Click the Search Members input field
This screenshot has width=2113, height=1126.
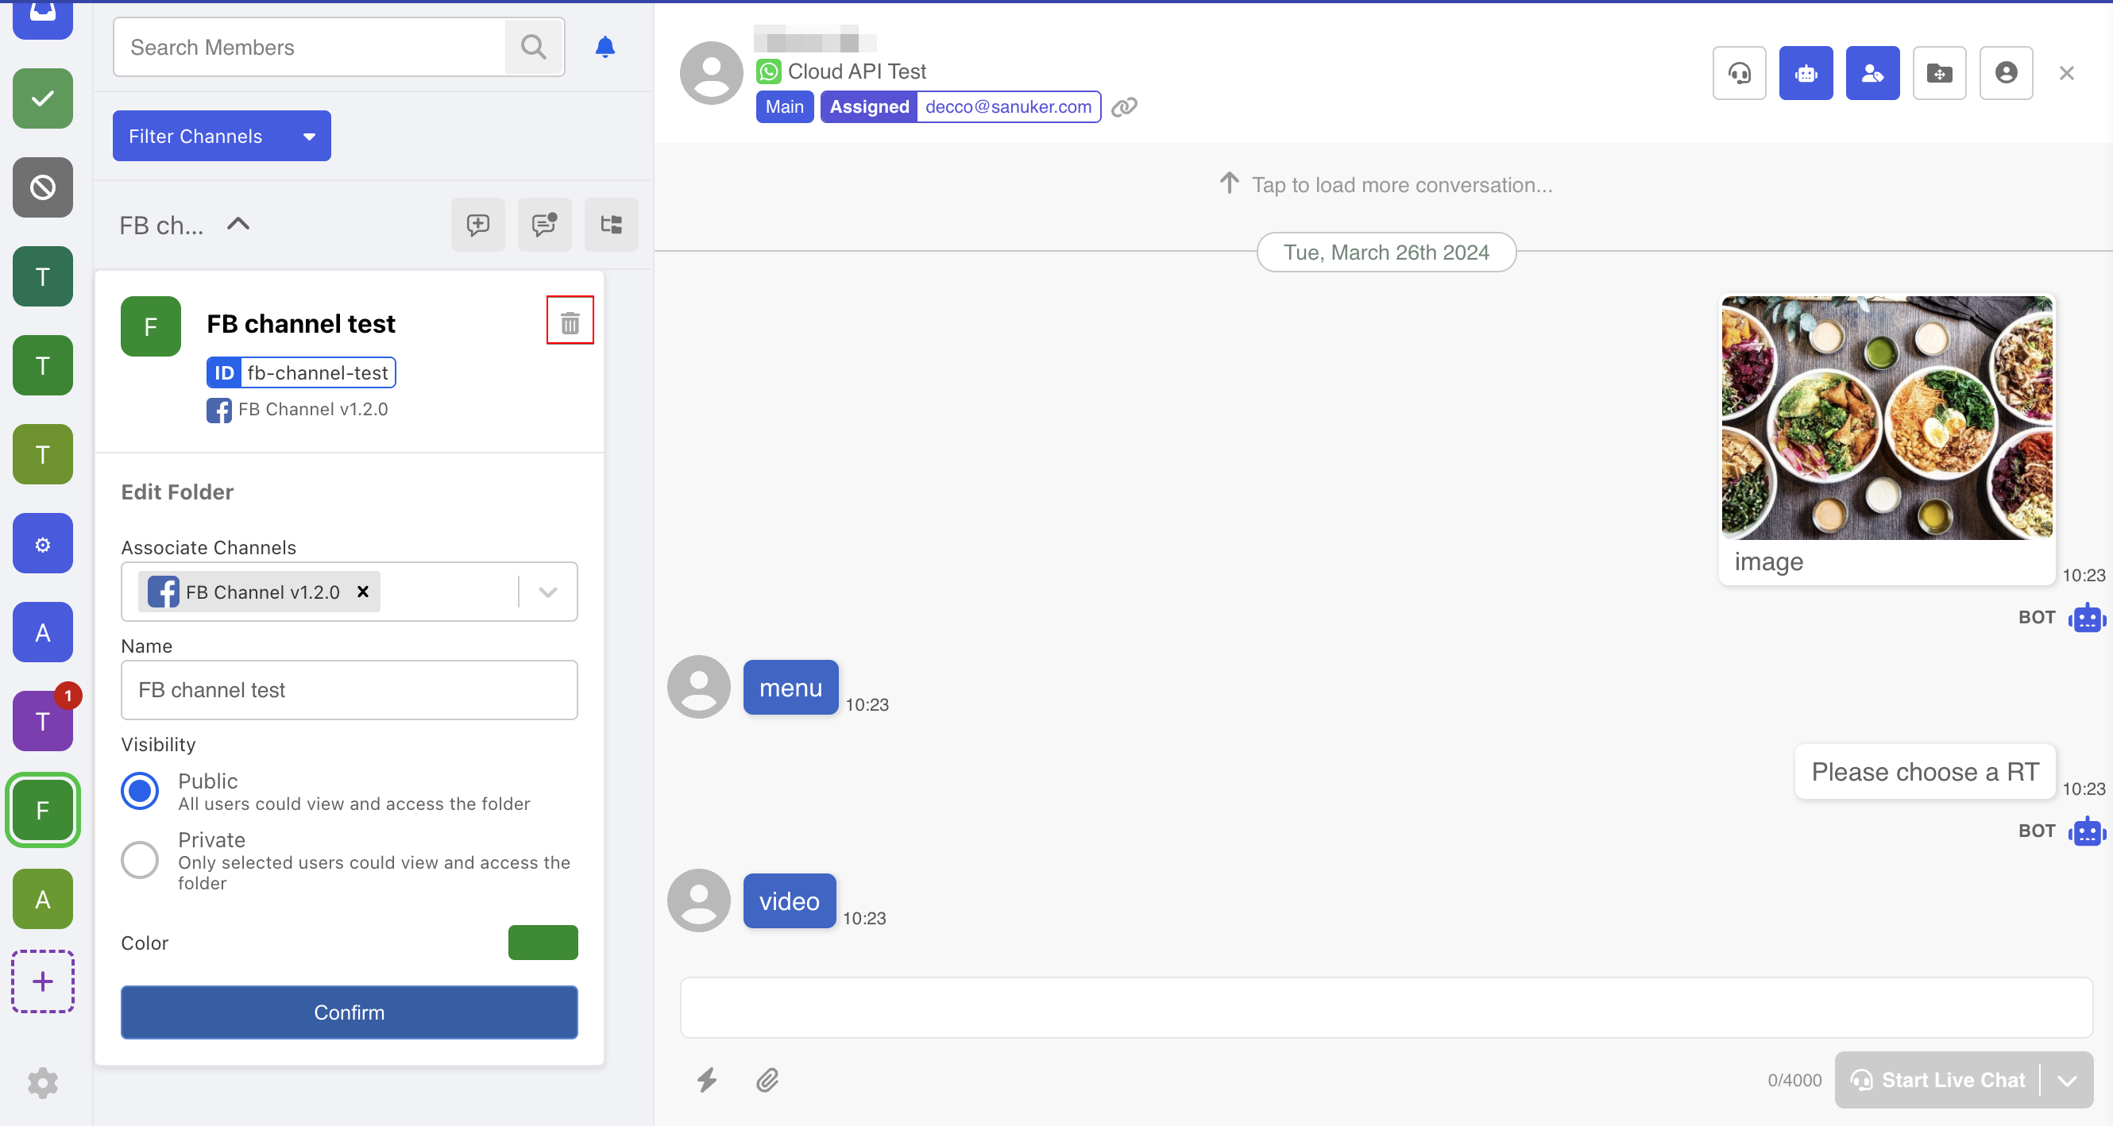[x=310, y=48]
